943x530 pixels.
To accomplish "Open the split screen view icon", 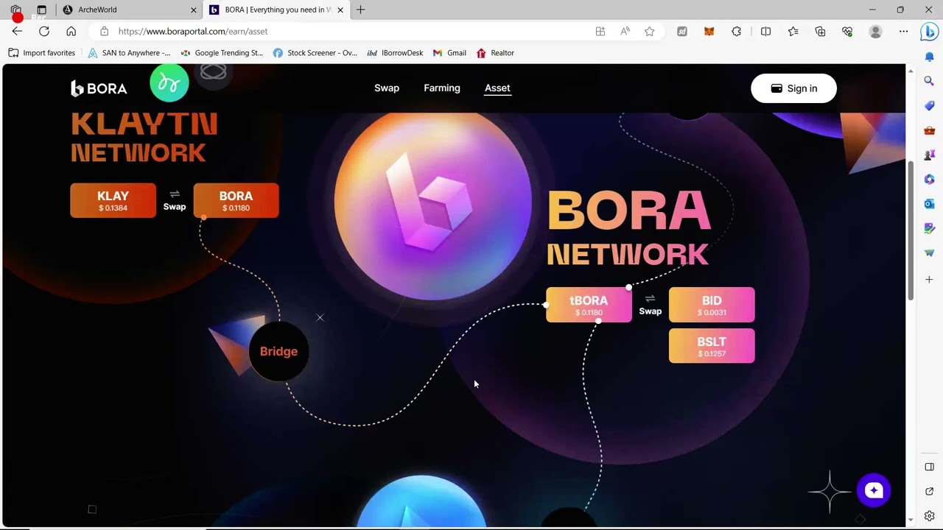I will 765,32.
